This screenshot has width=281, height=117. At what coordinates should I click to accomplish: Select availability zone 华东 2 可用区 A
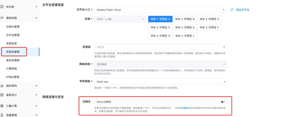coord(160,19)
